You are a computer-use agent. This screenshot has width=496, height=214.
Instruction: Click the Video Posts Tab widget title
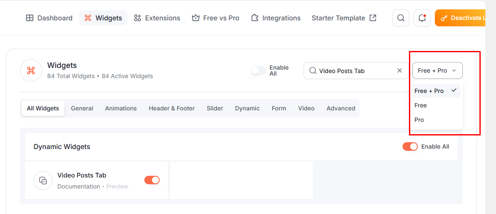click(x=82, y=175)
